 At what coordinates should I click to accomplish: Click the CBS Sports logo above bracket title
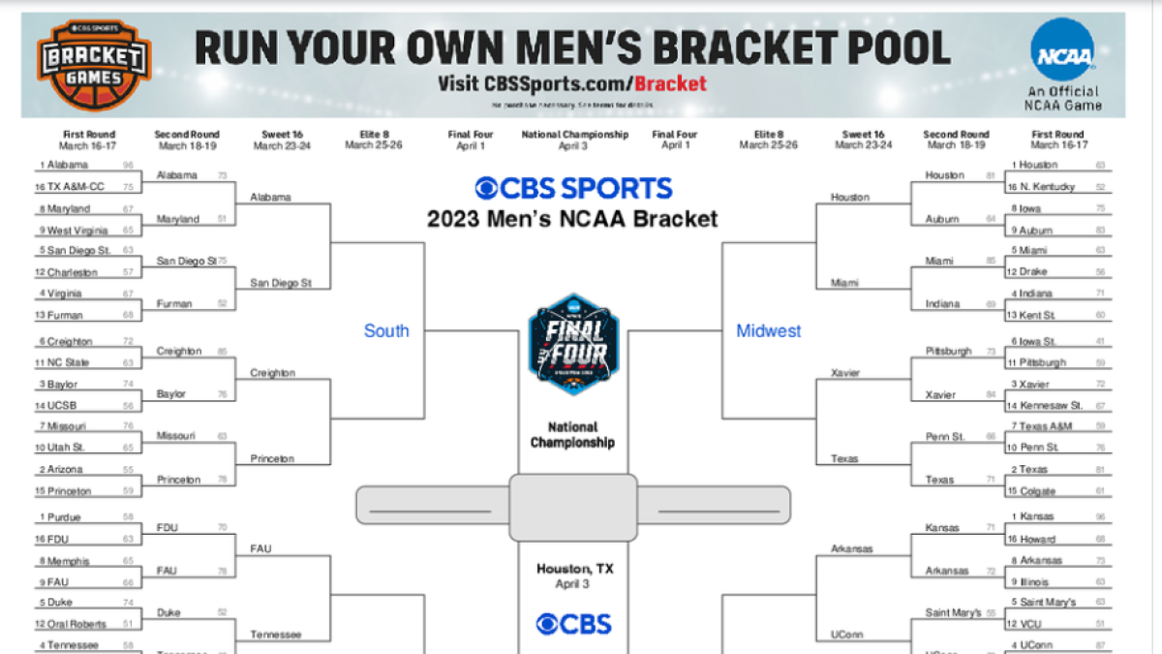pyautogui.click(x=572, y=188)
